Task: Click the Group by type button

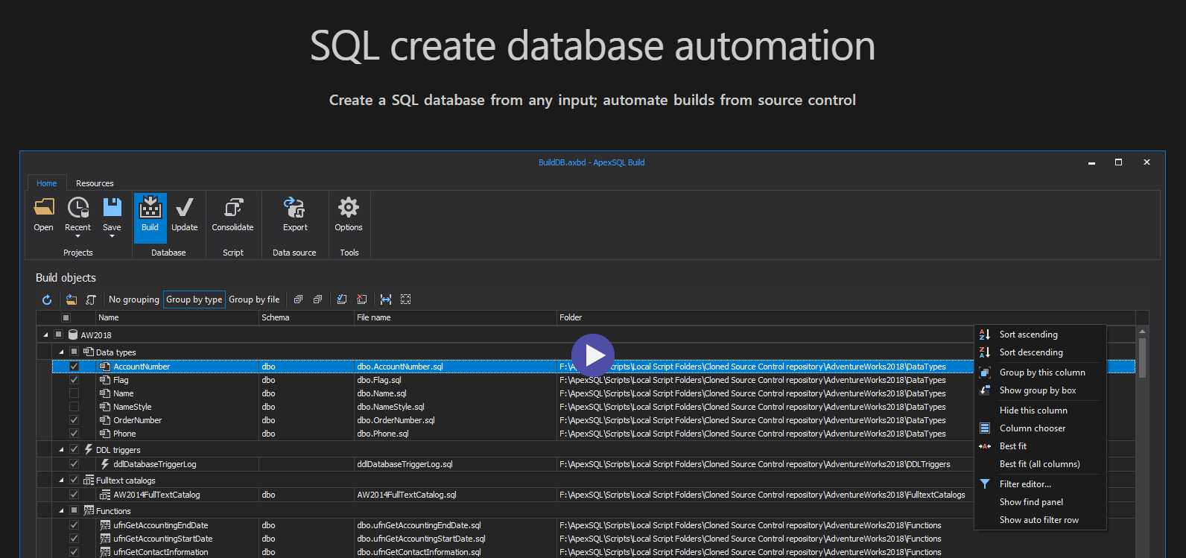Action: [x=194, y=299]
